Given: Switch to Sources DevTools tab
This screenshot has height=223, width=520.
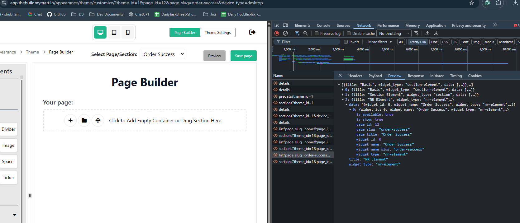Looking at the screenshot, I should [x=343, y=26].
